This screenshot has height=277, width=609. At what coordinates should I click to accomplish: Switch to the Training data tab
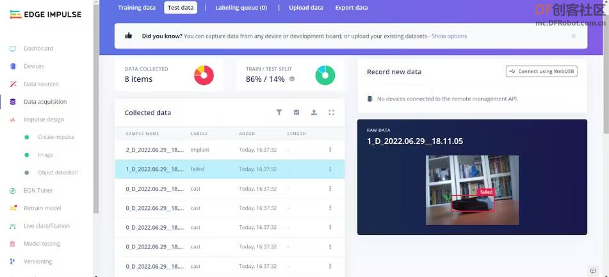[x=136, y=8]
